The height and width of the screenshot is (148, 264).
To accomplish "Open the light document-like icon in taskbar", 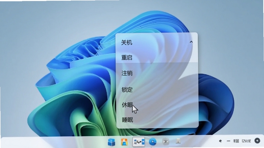I will click(x=178, y=141).
